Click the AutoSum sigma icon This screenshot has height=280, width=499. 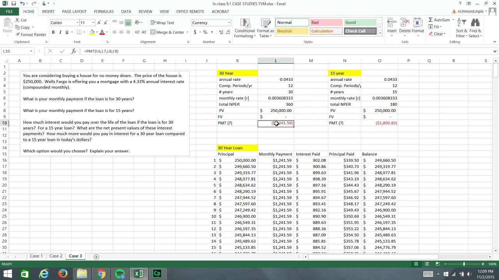pyautogui.click(x=430, y=20)
